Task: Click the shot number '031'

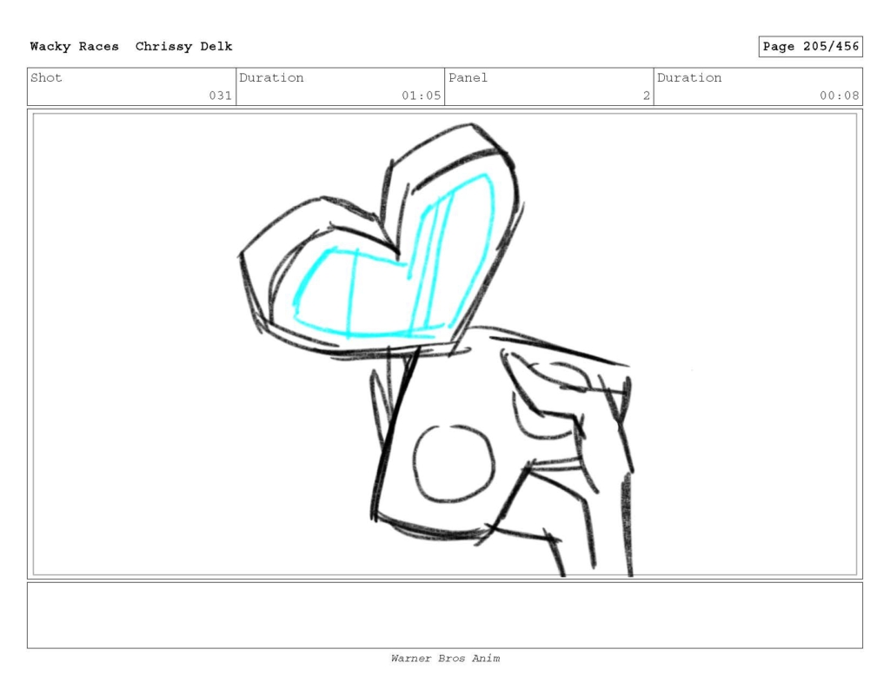Action: coord(220,96)
